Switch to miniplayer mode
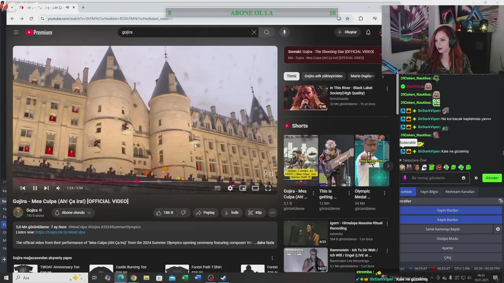Screen dimensions: 504x283 pos(243,188)
